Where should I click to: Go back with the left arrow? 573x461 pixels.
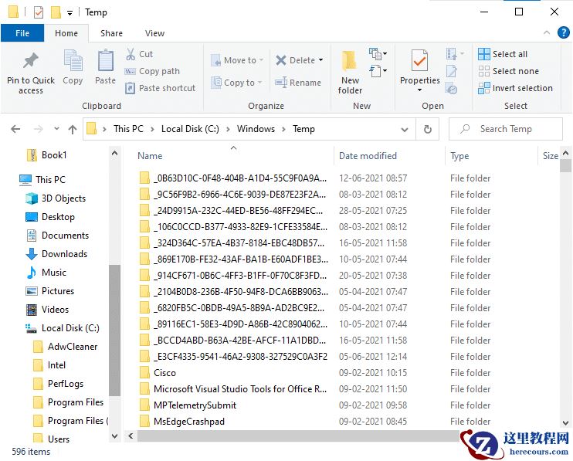(15, 129)
